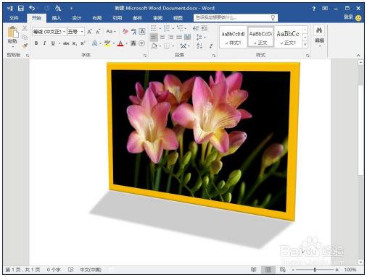Click the binoculars Find/Editing icon
The height and width of the screenshot is (277, 367).
319,30
